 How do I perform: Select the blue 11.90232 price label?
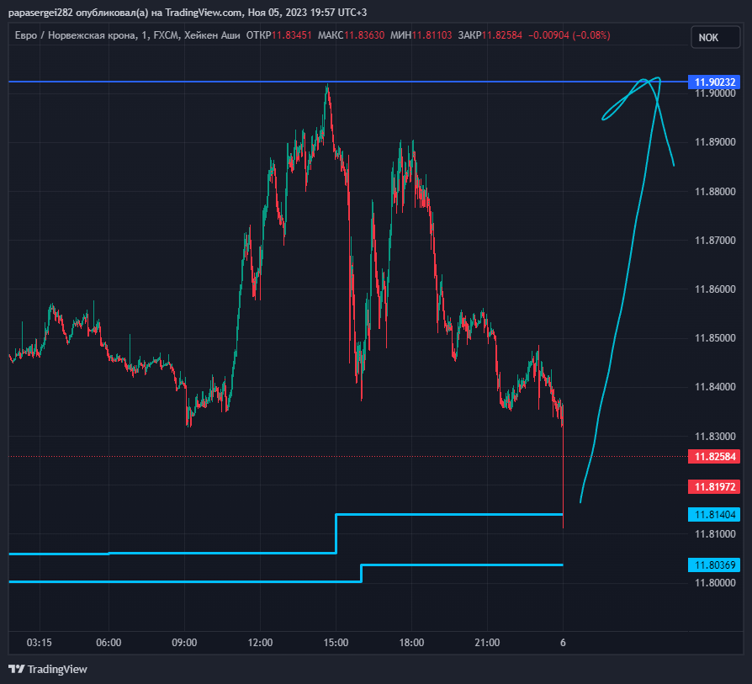coord(714,82)
